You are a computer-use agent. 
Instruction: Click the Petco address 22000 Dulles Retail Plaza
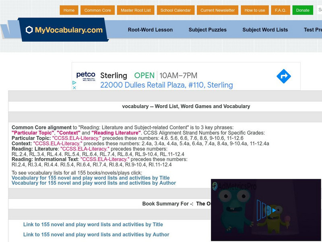[167, 85]
